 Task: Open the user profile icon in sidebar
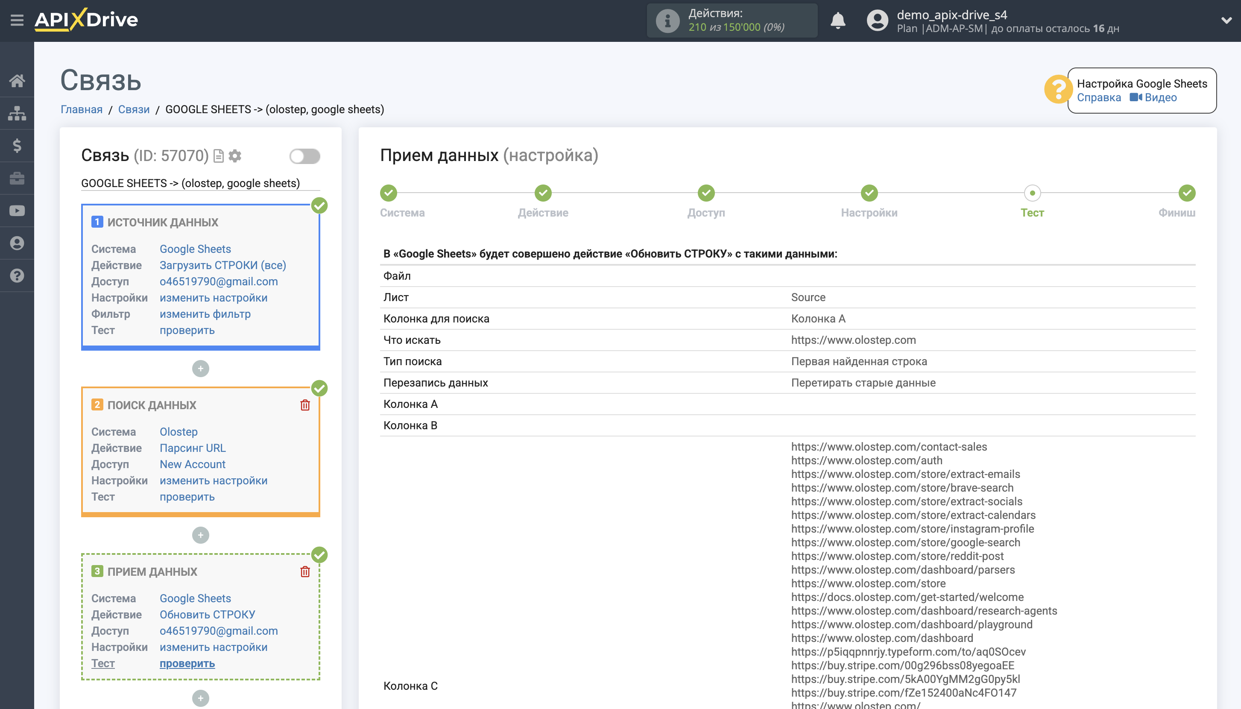point(18,243)
